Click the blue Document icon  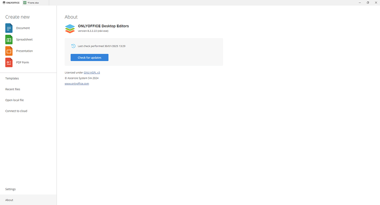coord(9,28)
